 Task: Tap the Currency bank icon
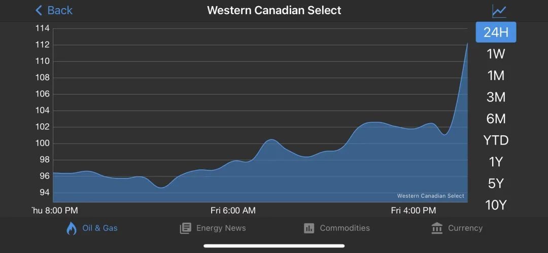[437, 228]
